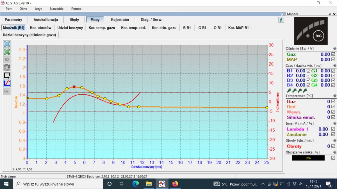Viewport: 337px width, 189px height.
Task: Open the Błędy tab
Action: [x=74, y=20]
